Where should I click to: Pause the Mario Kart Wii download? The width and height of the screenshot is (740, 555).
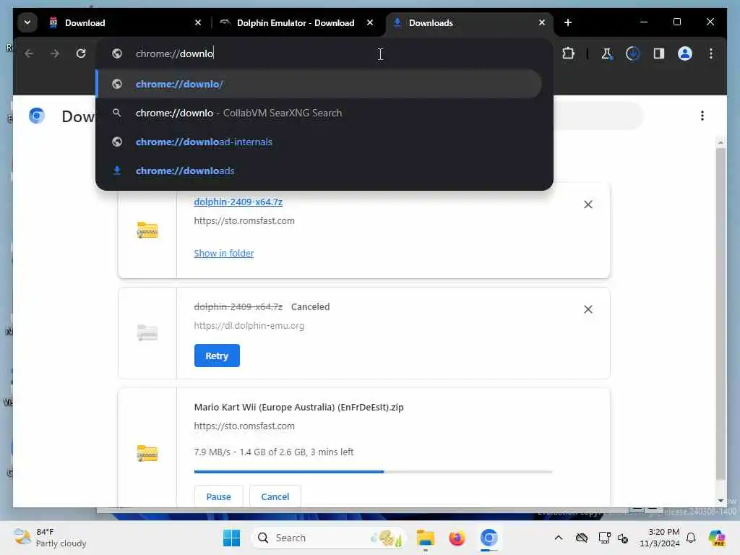click(218, 496)
